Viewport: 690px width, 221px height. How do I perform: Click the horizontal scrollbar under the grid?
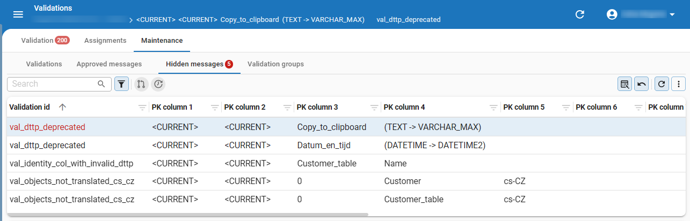pyautogui.click(x=187, y=214)
